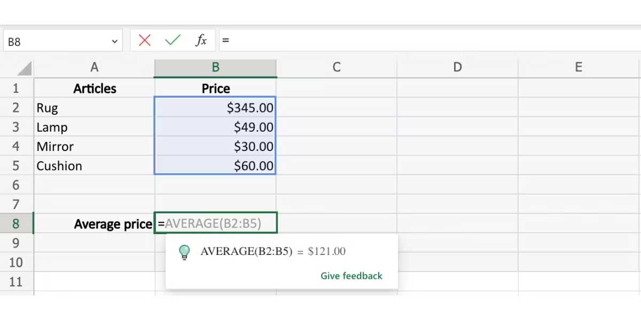Click the cell with $345.00
The height and width of the screenshot is (320, 641).
tap(215, 108)
